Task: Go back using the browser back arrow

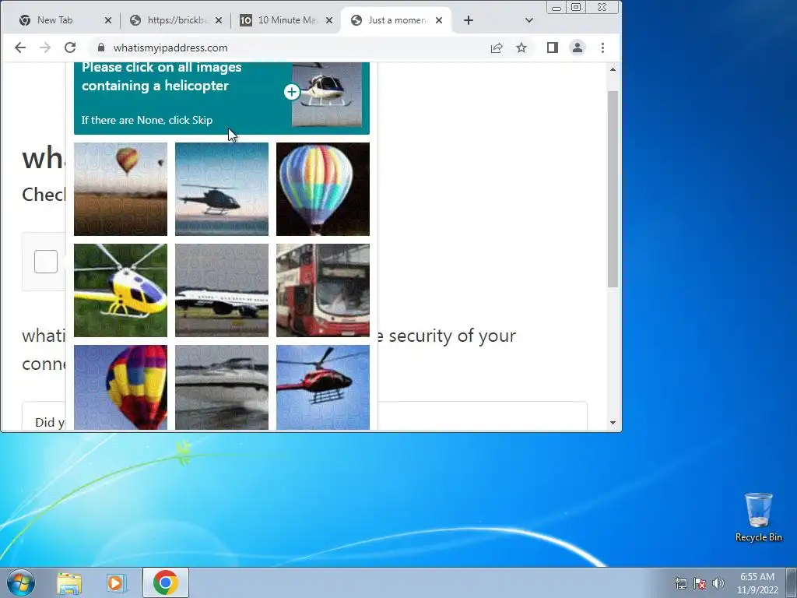Action: [19, 47]
